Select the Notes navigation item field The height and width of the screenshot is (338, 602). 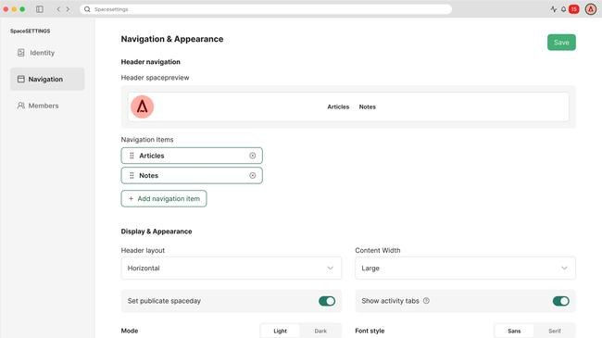[x=192, y=176]
